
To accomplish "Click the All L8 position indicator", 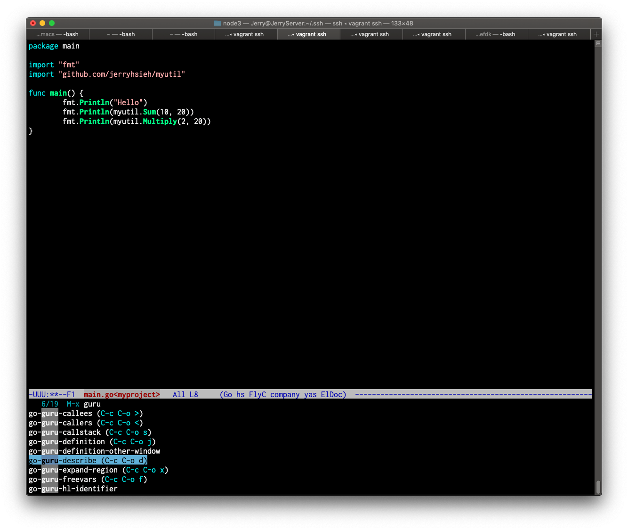I will pos(185,394).
